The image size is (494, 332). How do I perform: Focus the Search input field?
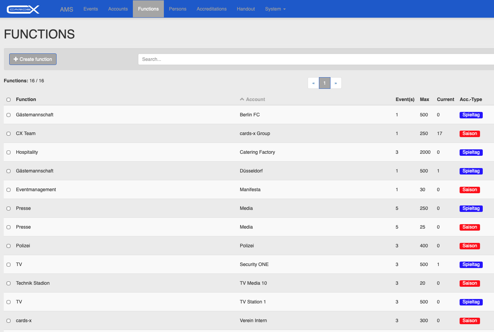click(316, 59)
